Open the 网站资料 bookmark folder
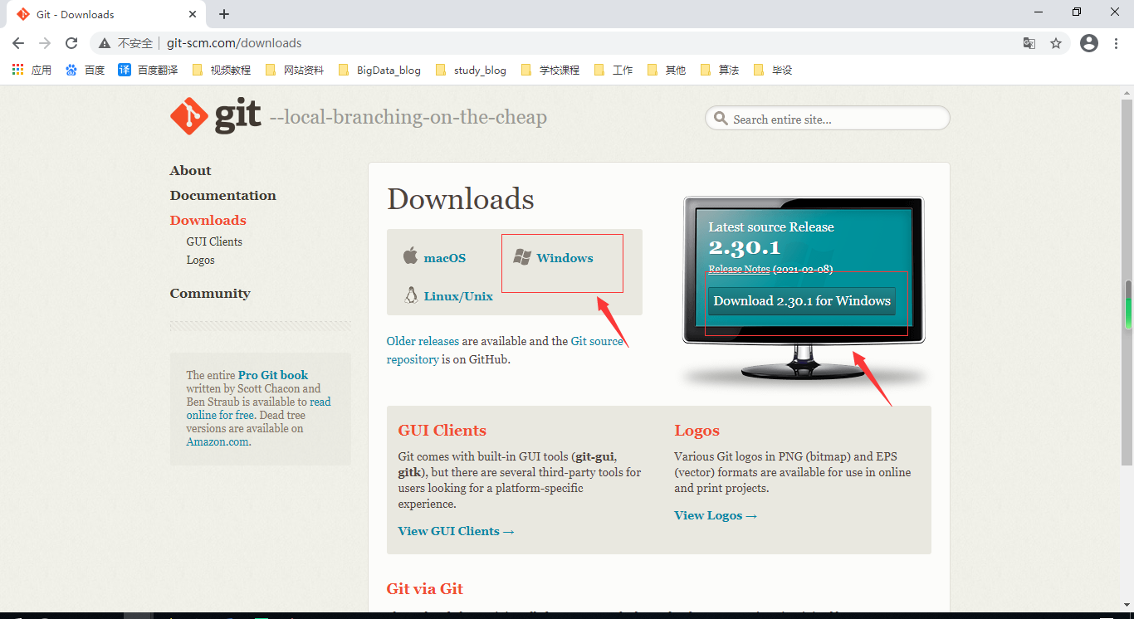Screen dimensions: 1134x619 pyautogui.click(x=294, y=70)
